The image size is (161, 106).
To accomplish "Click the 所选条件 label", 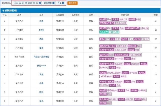I will (x=6, y=3).
